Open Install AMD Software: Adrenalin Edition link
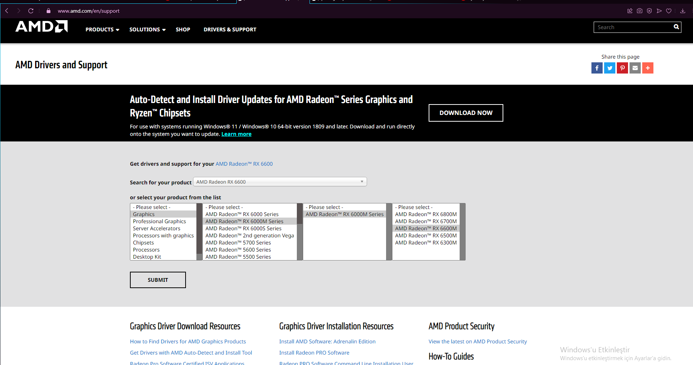 (x=327, y=341)
